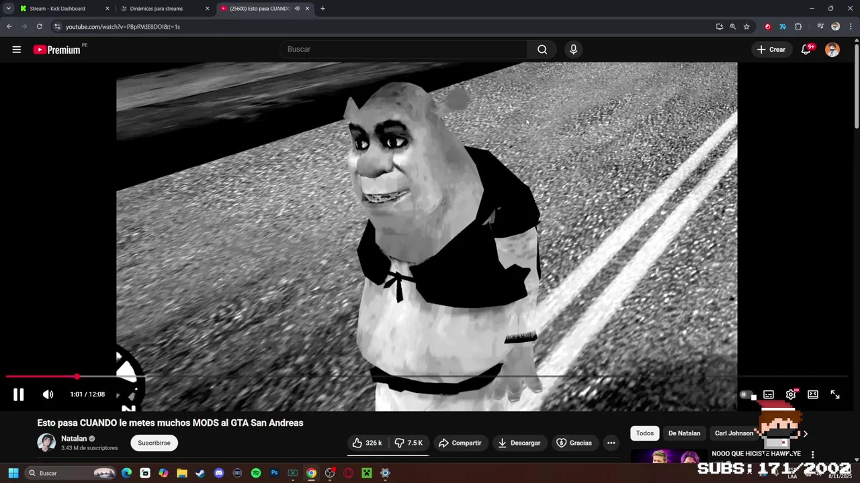Select the Todos filter chip

[x=645, y=433]
